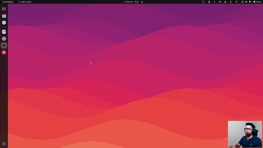
Task: Launch the Chrome browser from the dock
Action: (4, 23)
